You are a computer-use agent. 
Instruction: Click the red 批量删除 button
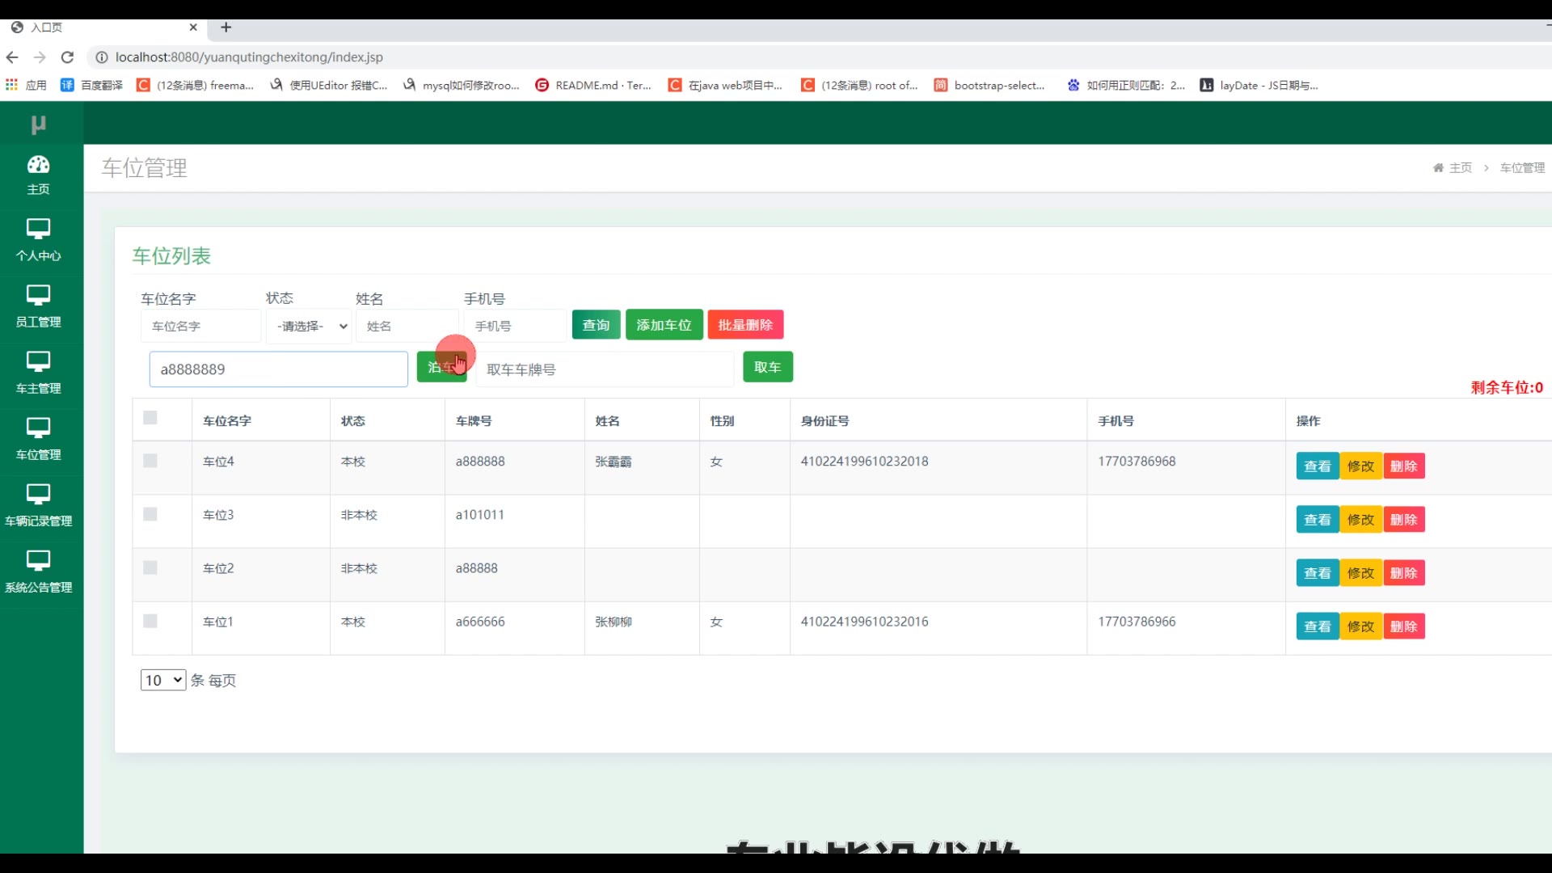745,325
